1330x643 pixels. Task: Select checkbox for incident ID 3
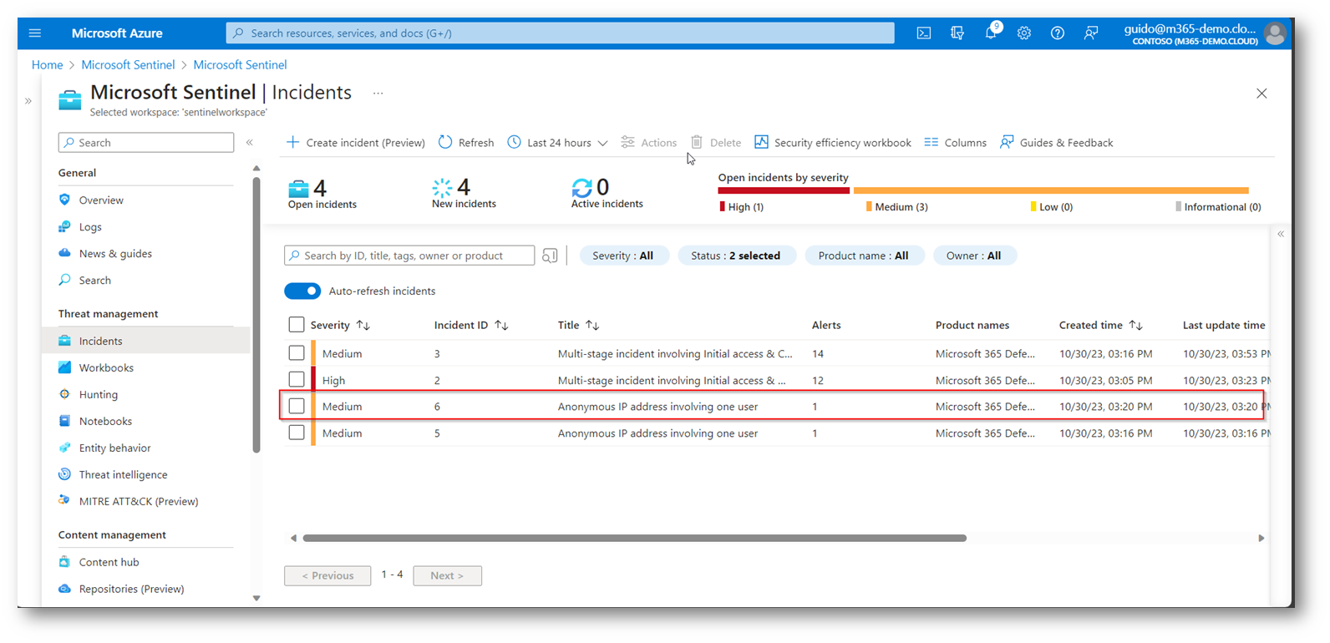coord(297,353)
